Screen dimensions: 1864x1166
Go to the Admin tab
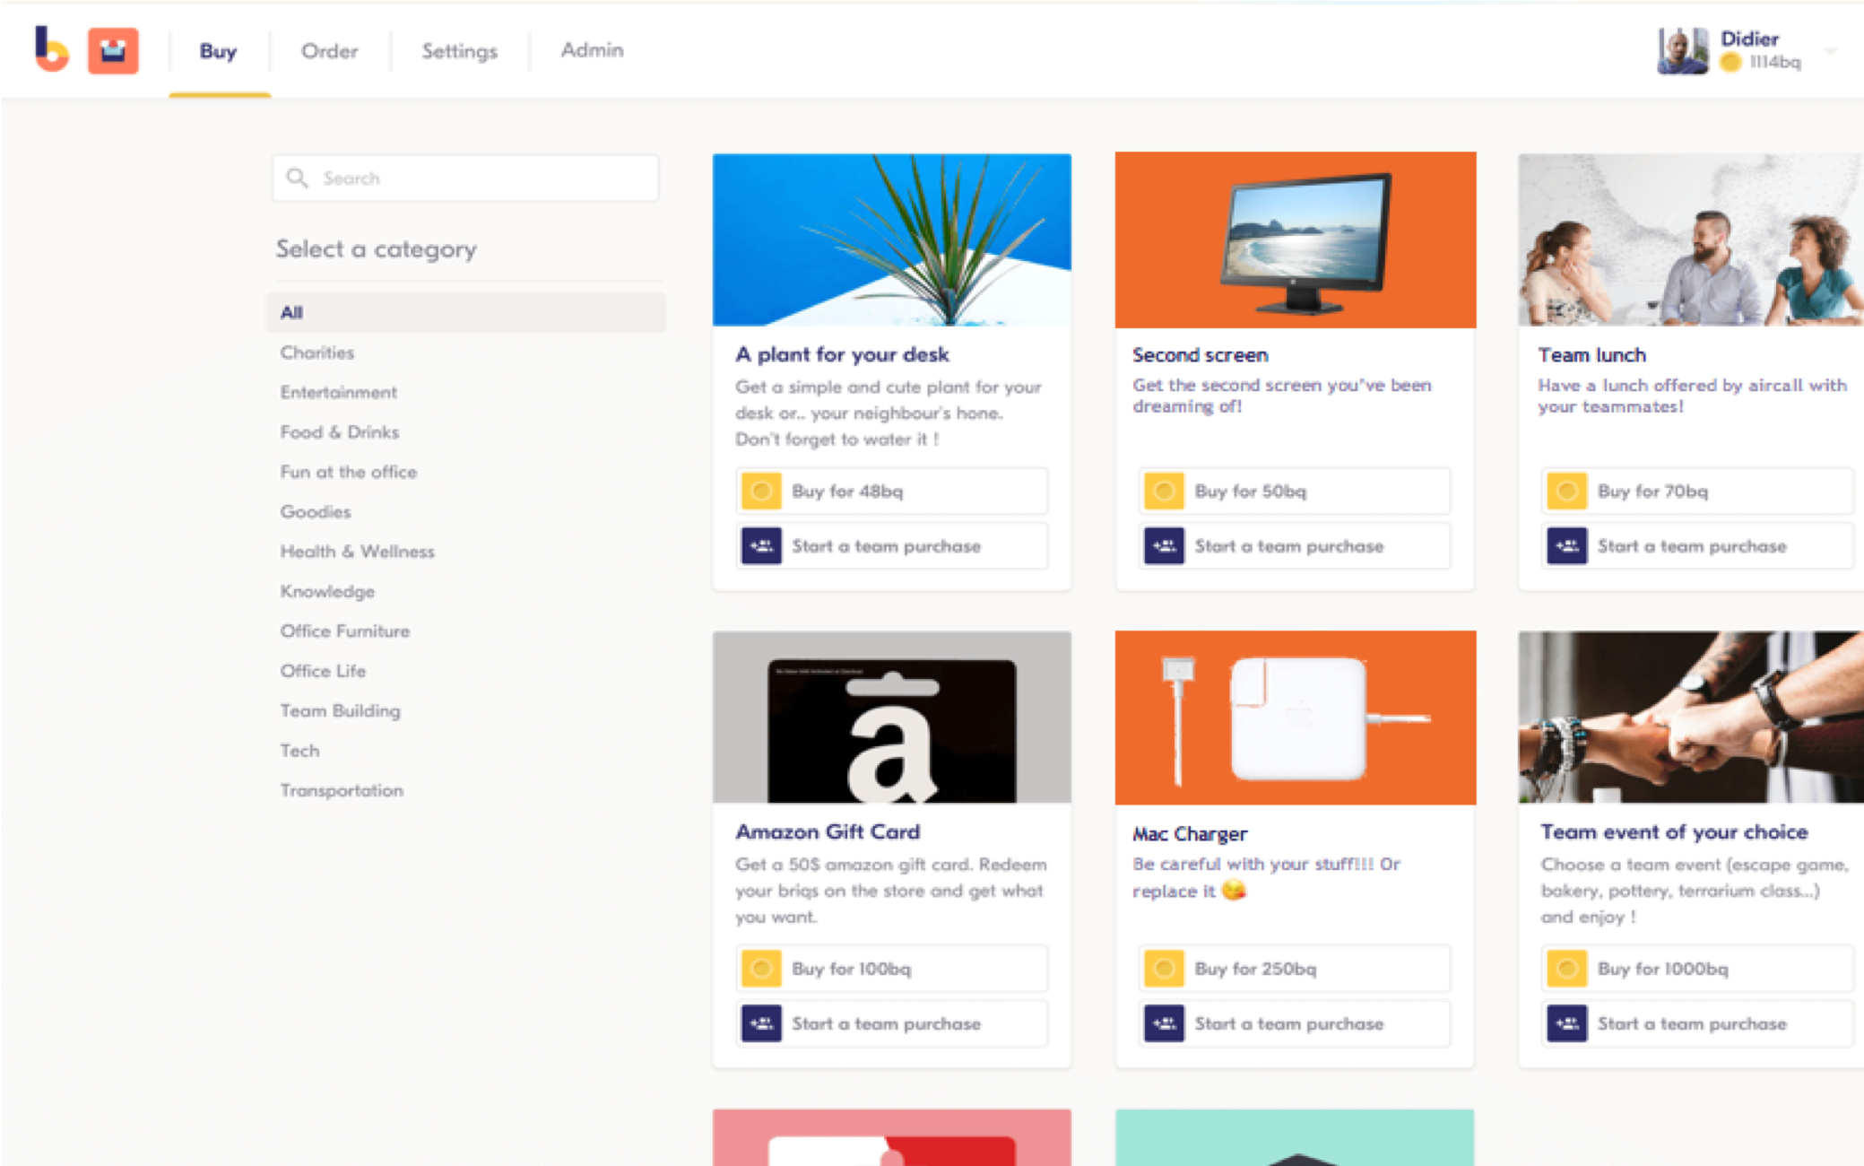click(592, 50)
